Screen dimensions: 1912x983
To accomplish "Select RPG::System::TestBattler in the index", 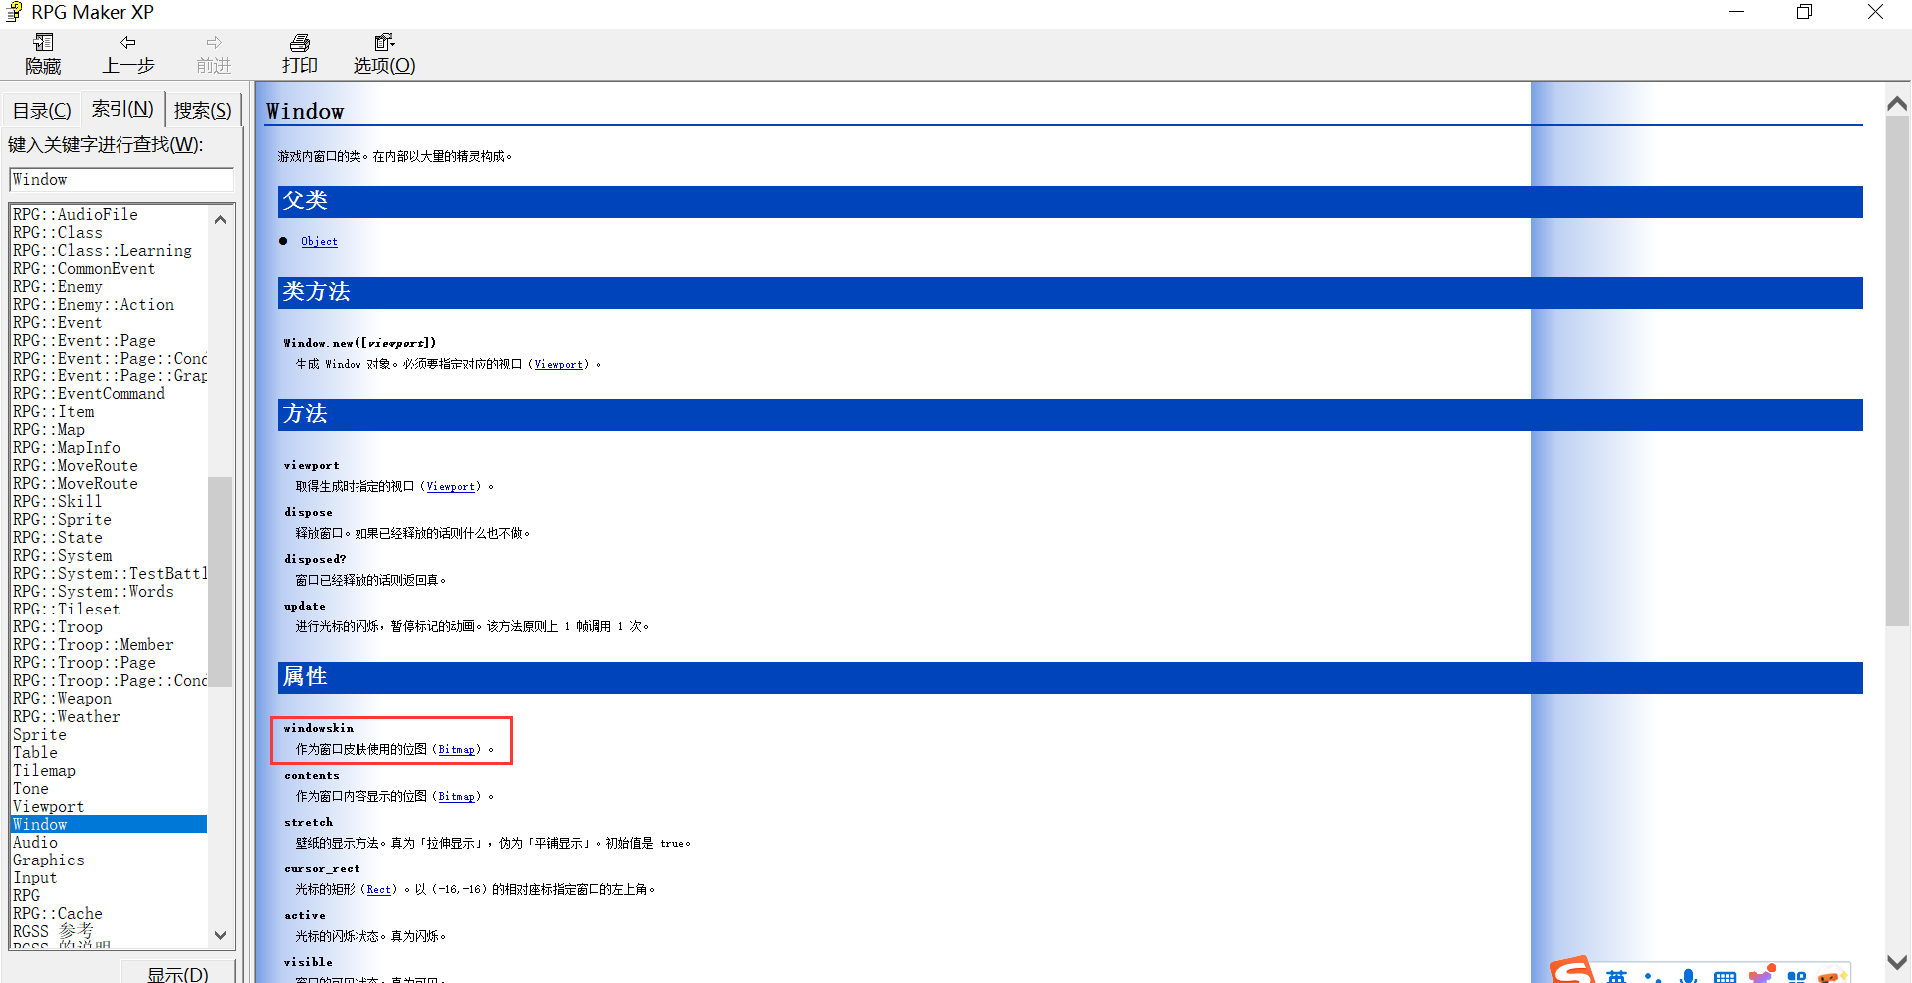I will click(110, 574).
